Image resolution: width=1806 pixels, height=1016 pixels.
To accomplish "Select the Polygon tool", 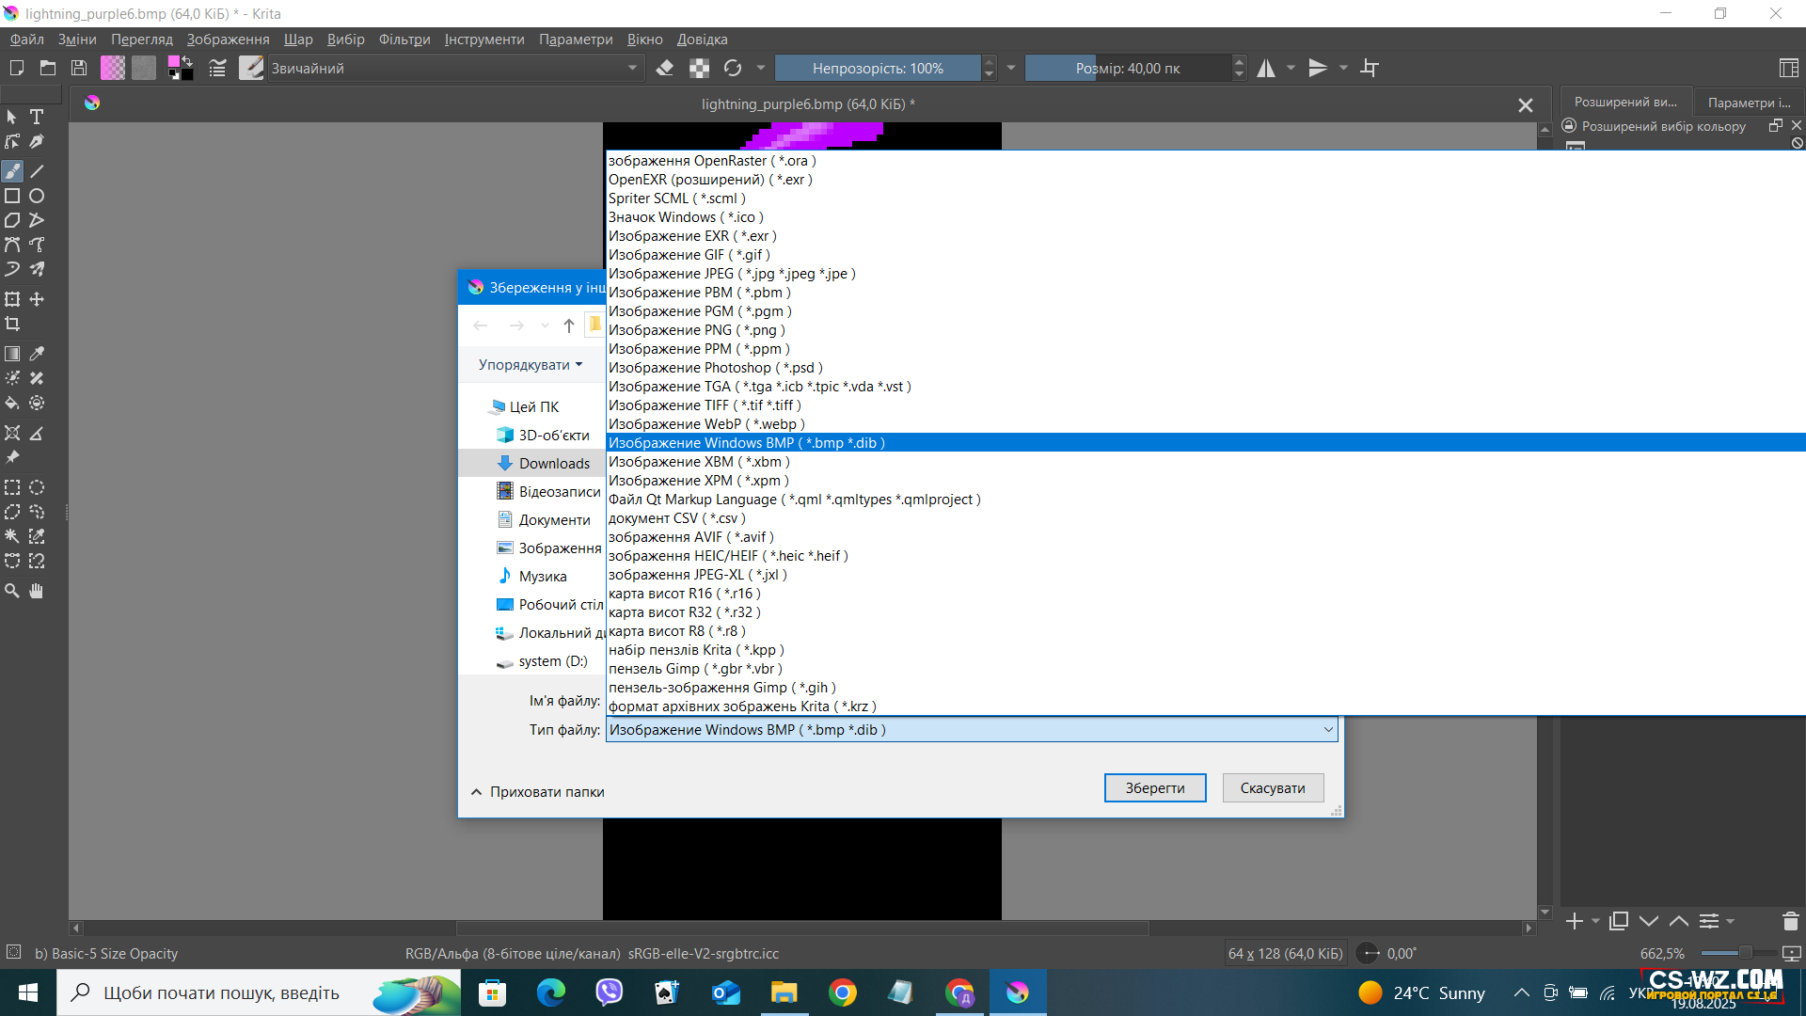I will pyautogui.click(x=12, y=220).
